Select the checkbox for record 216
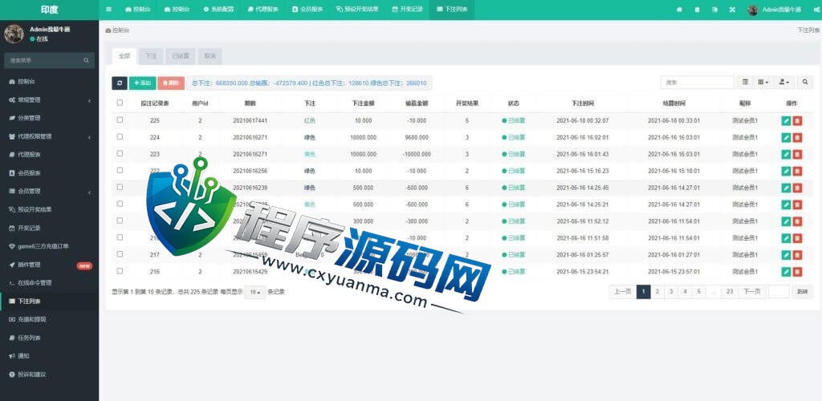 click(x=120, y=270)
